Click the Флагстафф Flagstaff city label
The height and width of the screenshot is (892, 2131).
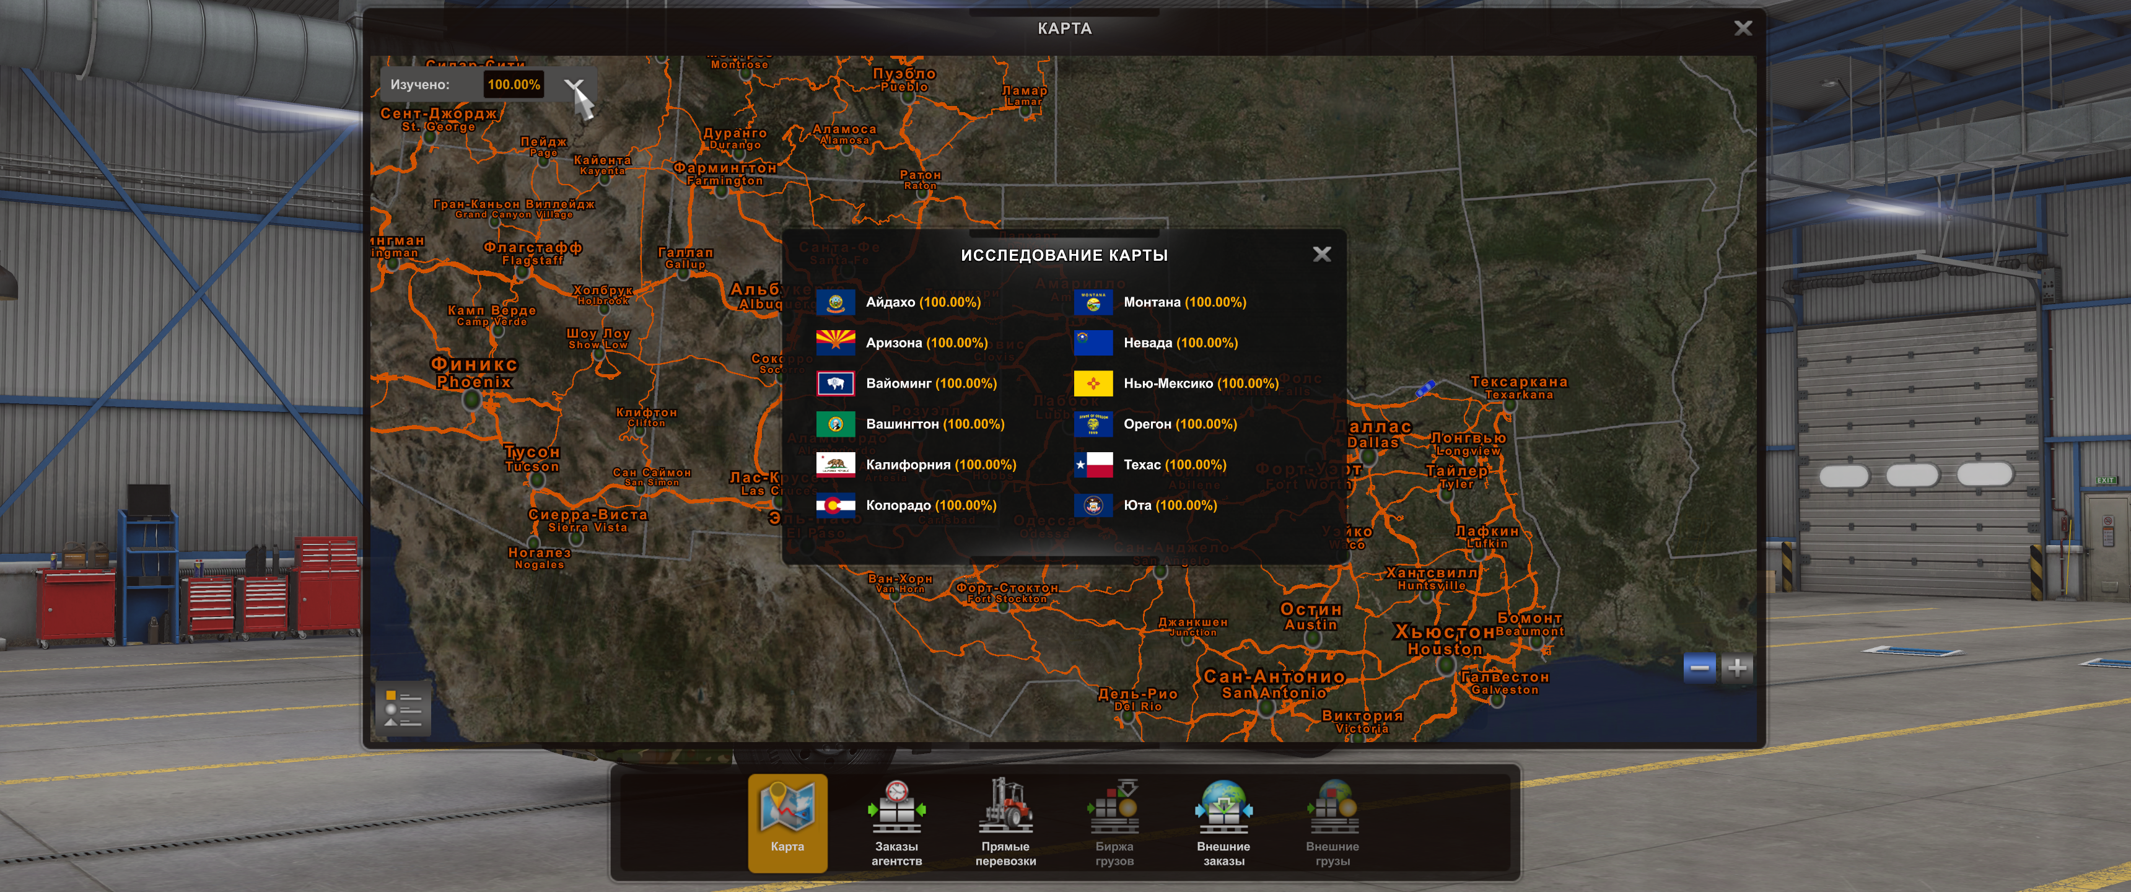pyautogui.click(x=533, y=253)
